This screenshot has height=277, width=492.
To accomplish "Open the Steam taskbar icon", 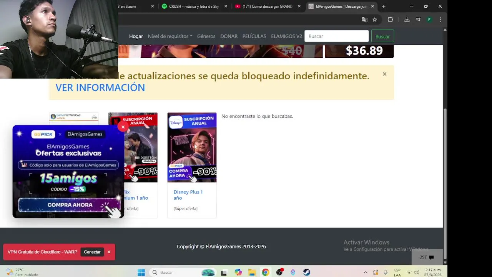I will click(306, 272).
